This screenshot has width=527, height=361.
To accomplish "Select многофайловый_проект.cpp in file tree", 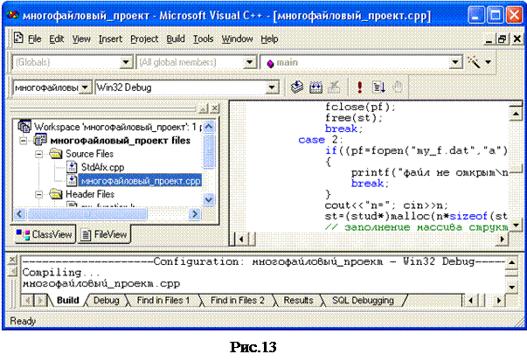I will coord(141,181).
